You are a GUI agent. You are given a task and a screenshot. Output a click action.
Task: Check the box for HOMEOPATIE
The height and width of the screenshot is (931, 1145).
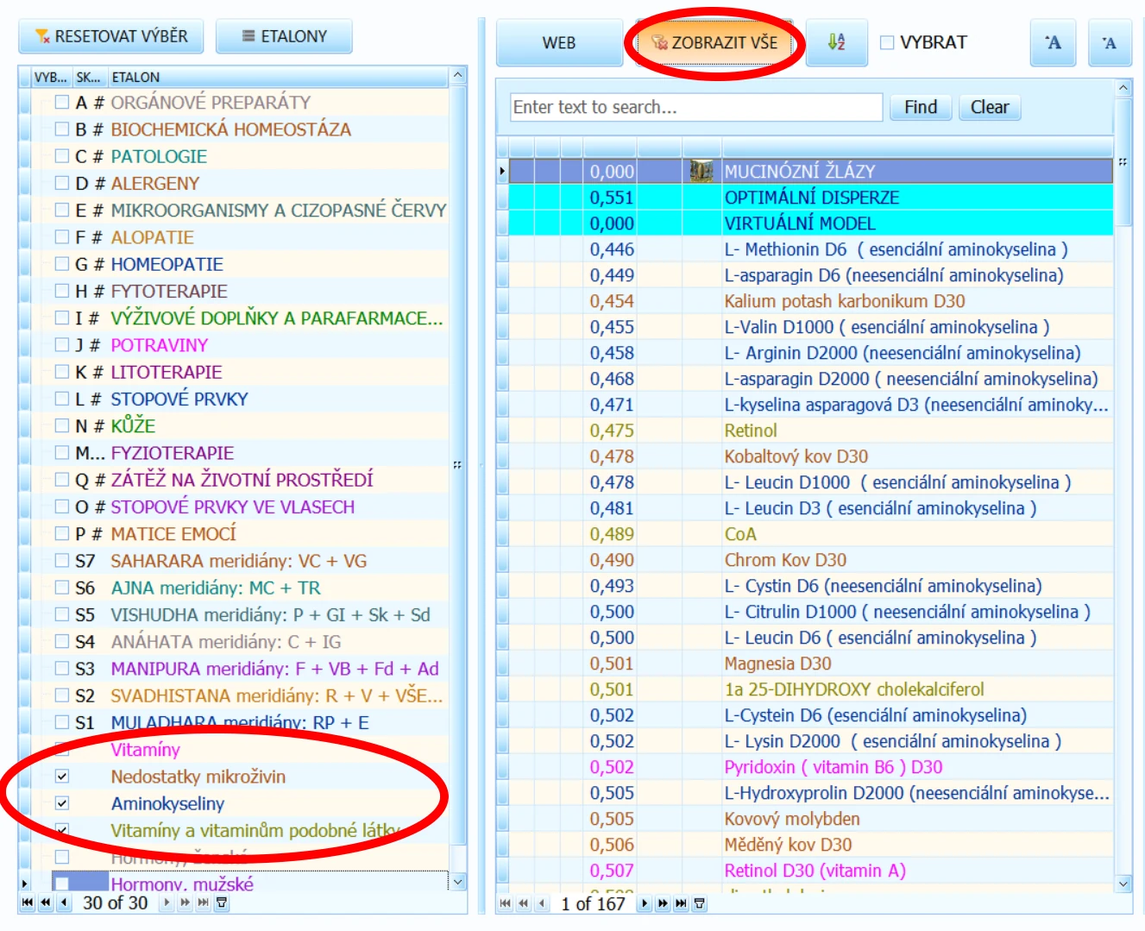[x=61, y=264]
